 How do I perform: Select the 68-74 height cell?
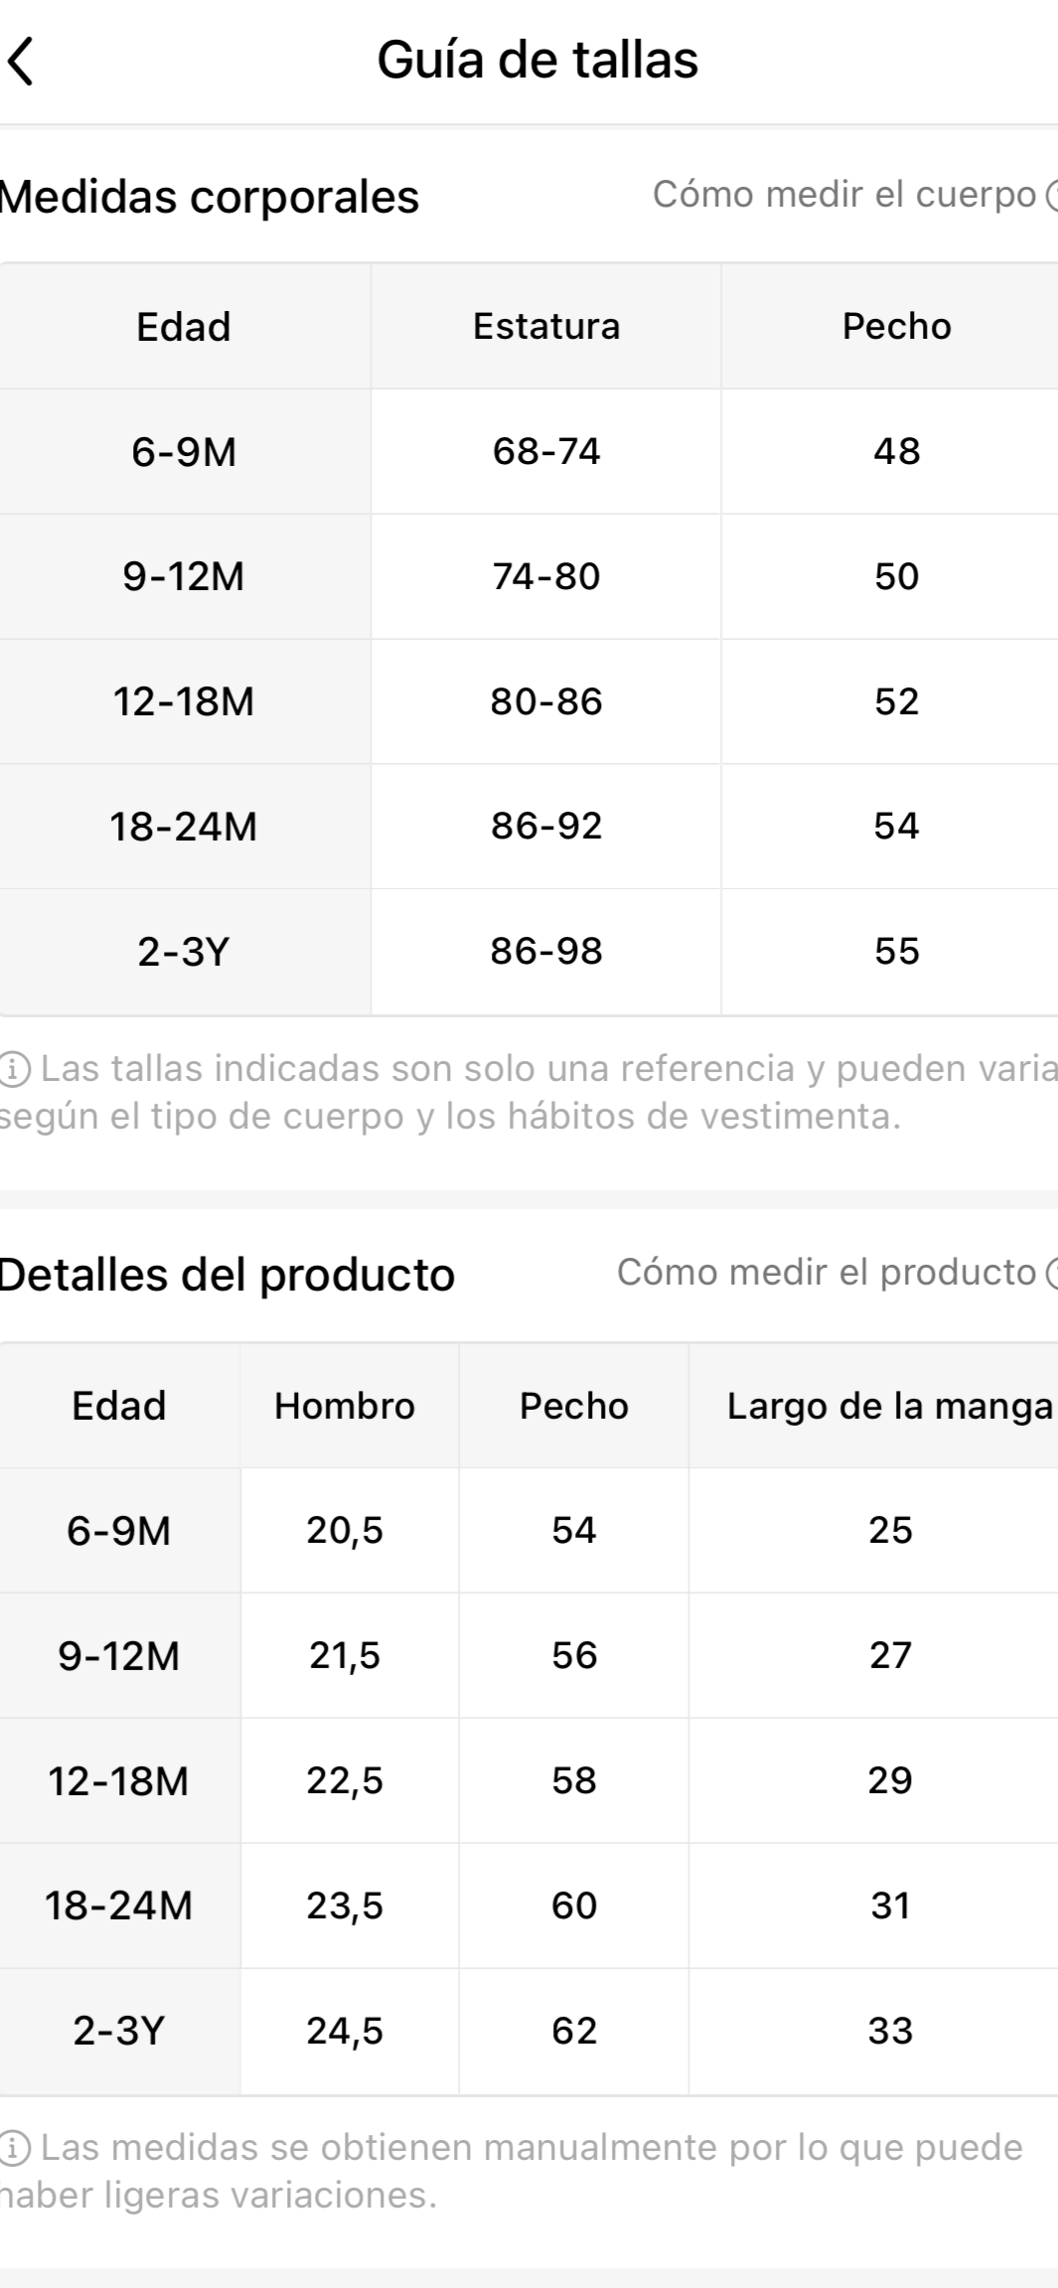(x=545, y=452)
